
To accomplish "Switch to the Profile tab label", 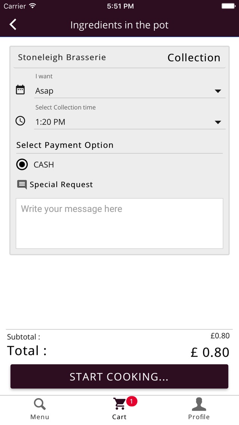I will [x=199, y=417].
